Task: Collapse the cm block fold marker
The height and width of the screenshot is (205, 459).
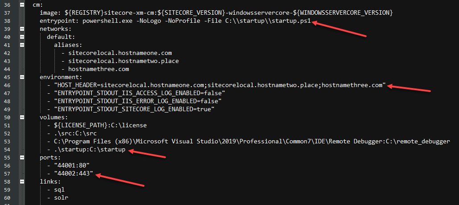Action: [x=22, y=5]
